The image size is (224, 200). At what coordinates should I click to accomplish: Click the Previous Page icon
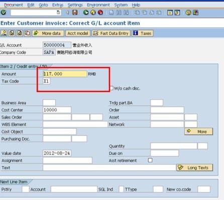pyautogui.click(x=145, y=13)
